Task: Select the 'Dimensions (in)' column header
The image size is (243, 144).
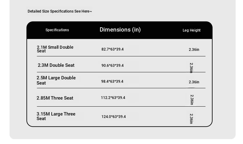Action: [120, 30]
